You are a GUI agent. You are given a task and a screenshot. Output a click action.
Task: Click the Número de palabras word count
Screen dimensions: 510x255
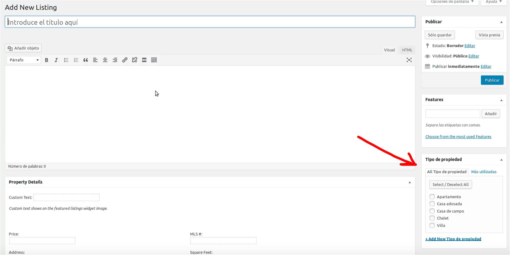(x=27, y=166)
